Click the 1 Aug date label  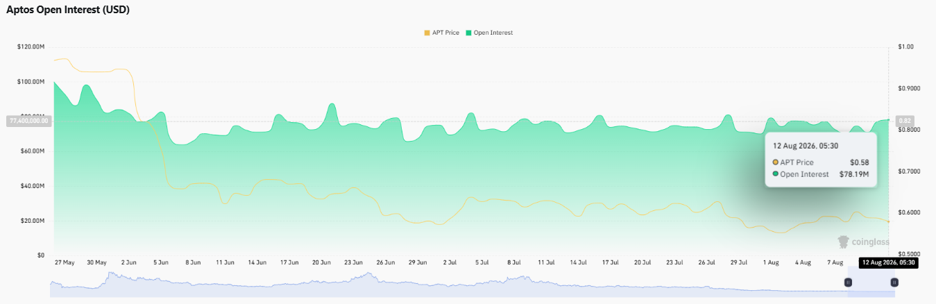[x=770, y=263]
